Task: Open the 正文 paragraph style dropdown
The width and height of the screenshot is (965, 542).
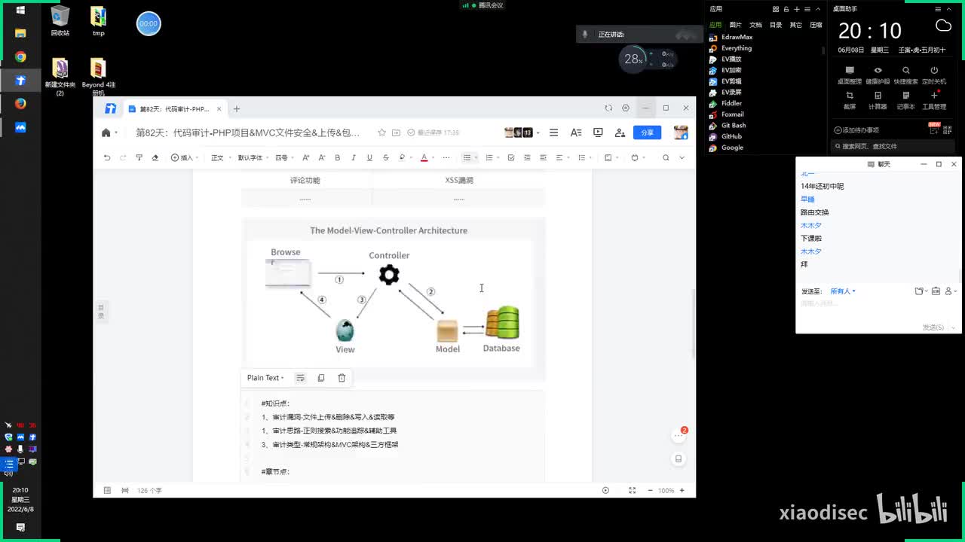Action: (219, 157)
